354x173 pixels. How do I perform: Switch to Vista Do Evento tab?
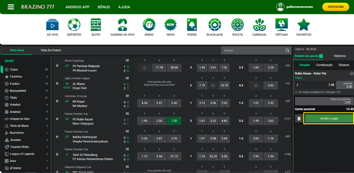coord(51,51)
